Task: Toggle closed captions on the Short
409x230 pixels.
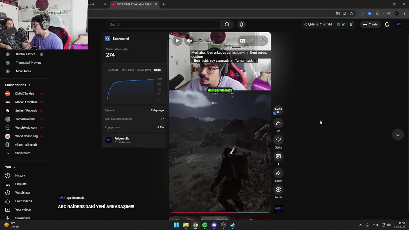Action: pos(243,41)
